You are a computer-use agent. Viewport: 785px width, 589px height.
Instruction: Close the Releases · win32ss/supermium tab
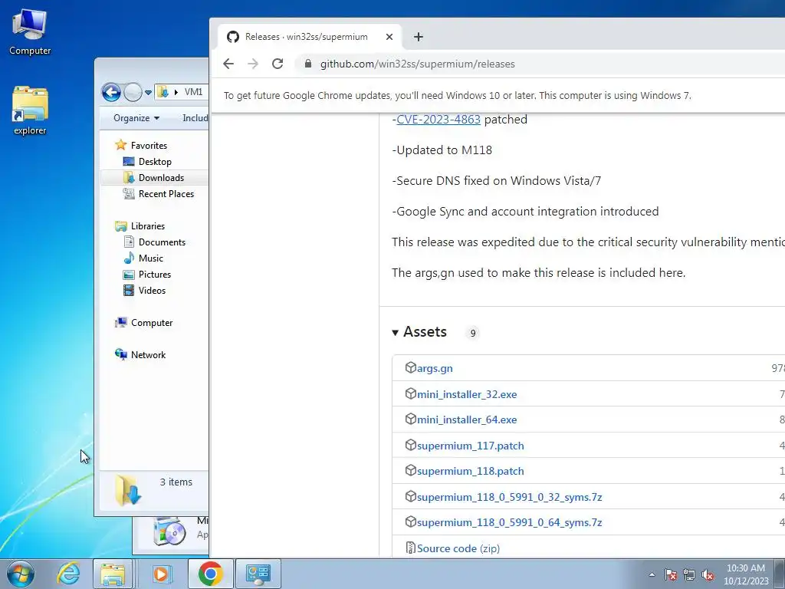[389, 37]
